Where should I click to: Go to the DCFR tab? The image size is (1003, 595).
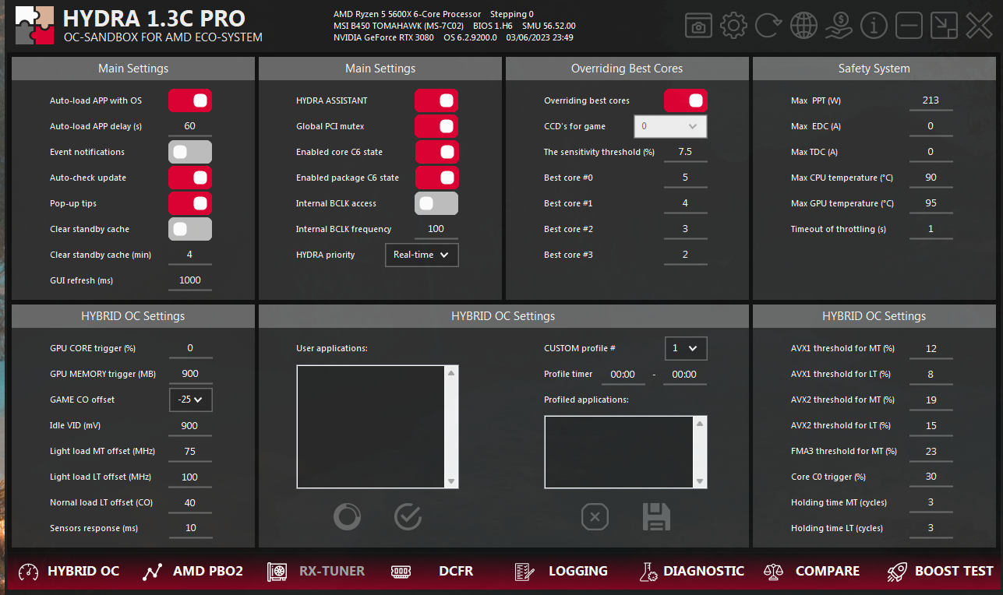coord(432,571)
